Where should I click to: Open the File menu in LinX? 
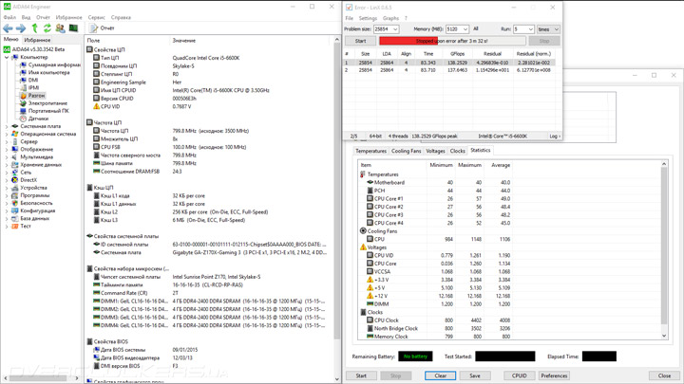[350, 18]
